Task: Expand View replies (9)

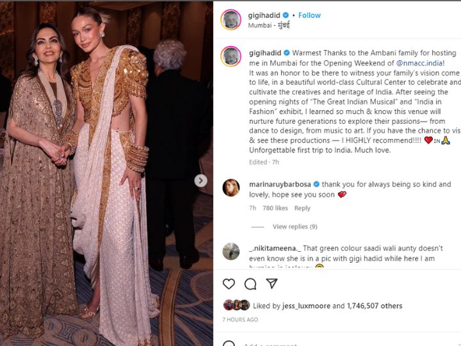Action: (x=295, y=227)
